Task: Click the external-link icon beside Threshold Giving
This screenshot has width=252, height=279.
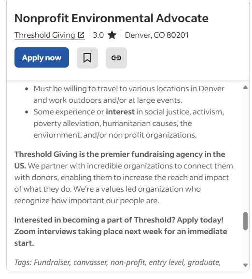Action: click(x=81, y=35)
